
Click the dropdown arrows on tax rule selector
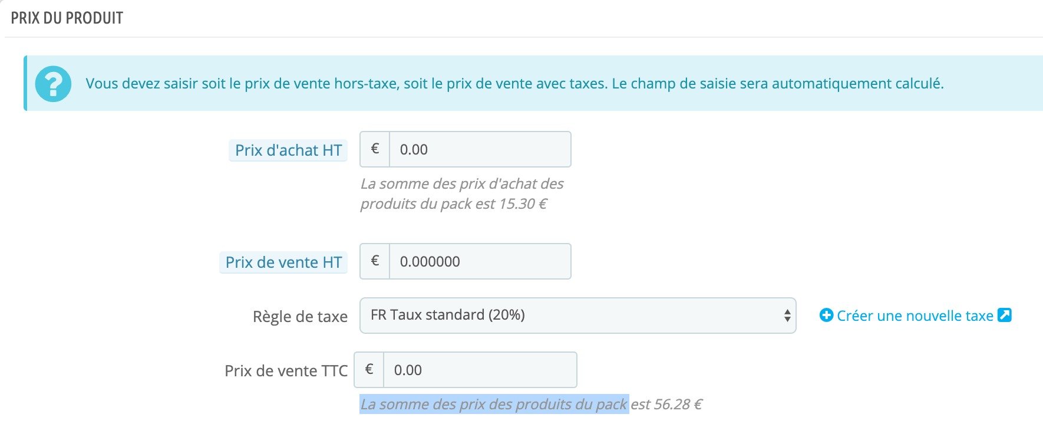[787, 316]
